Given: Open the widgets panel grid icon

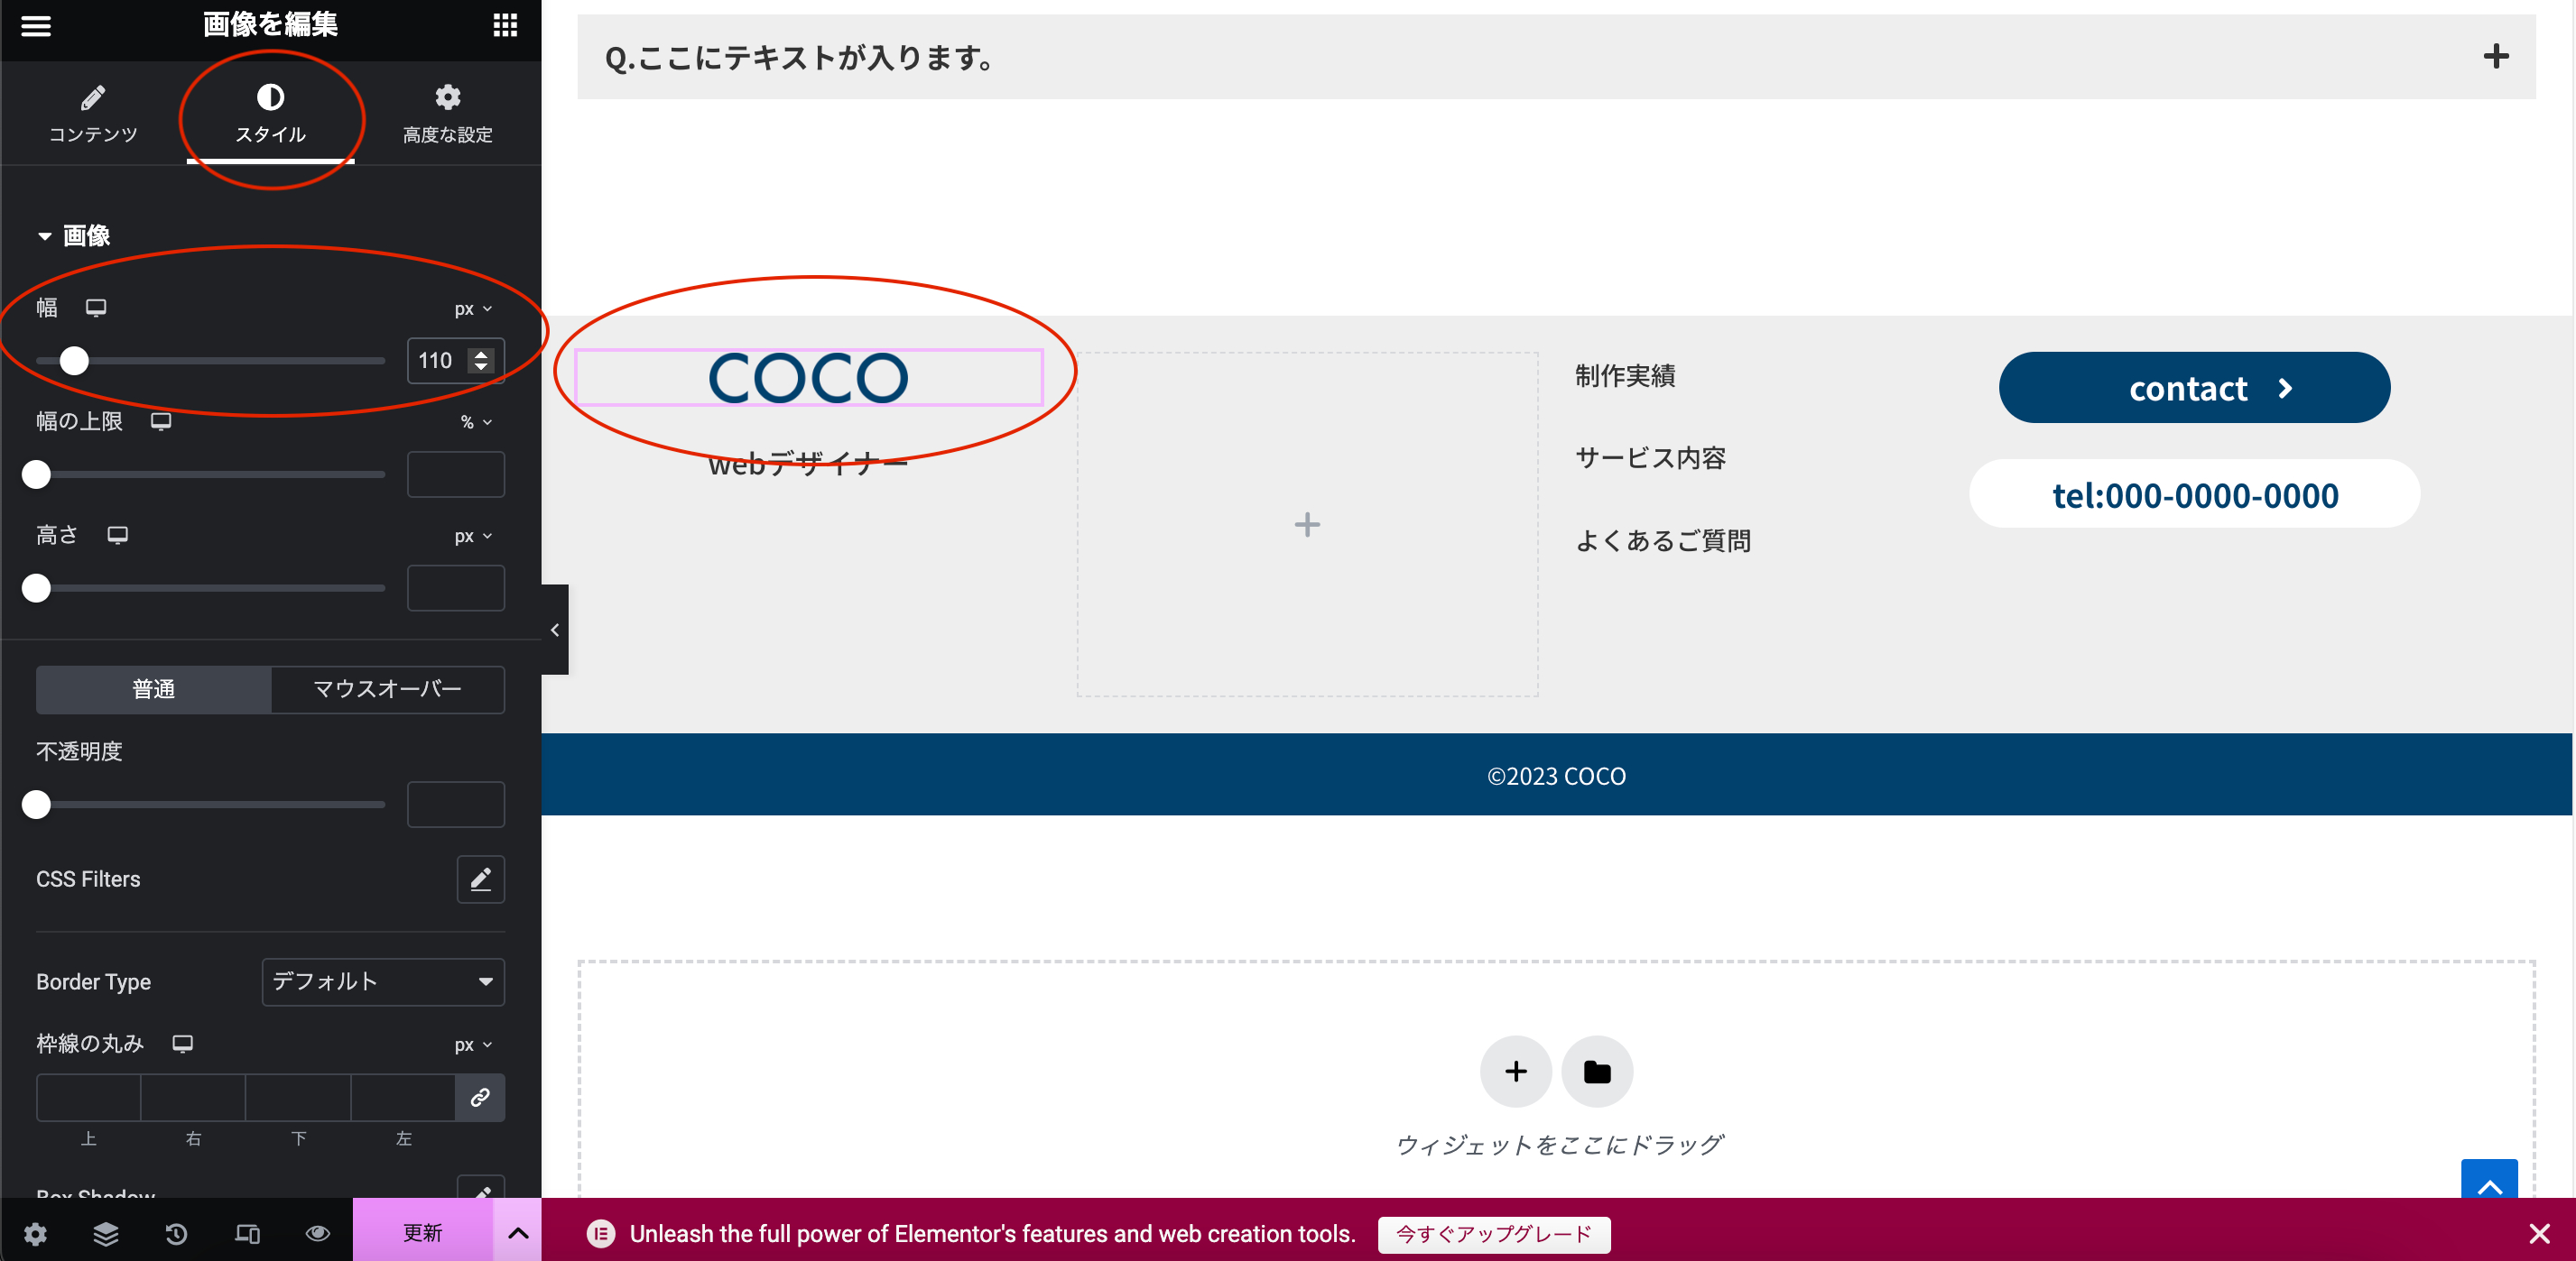Looking at the screenshot, I should [x=505, y=26].
